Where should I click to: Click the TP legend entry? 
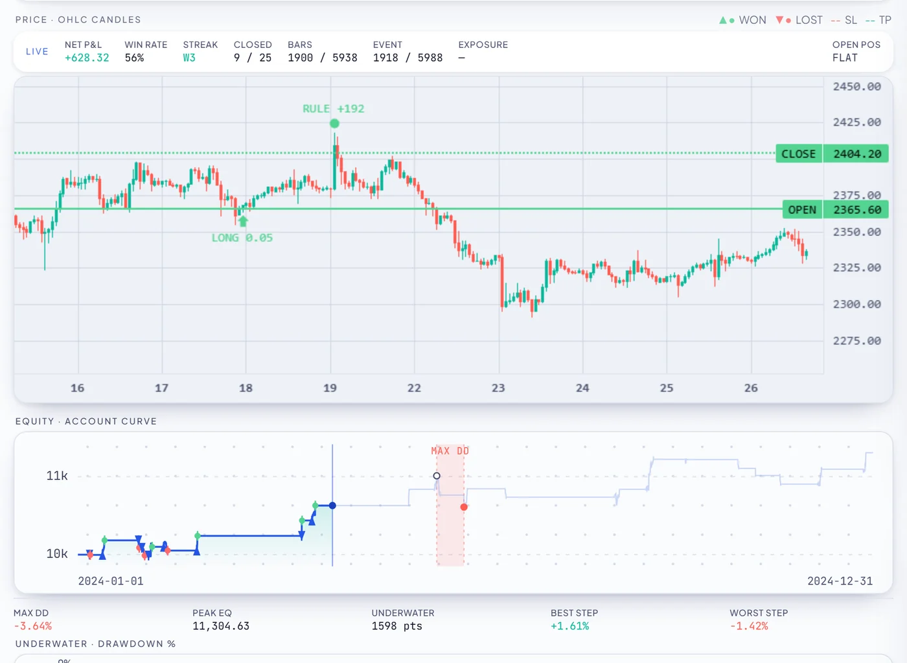point(878,20)
